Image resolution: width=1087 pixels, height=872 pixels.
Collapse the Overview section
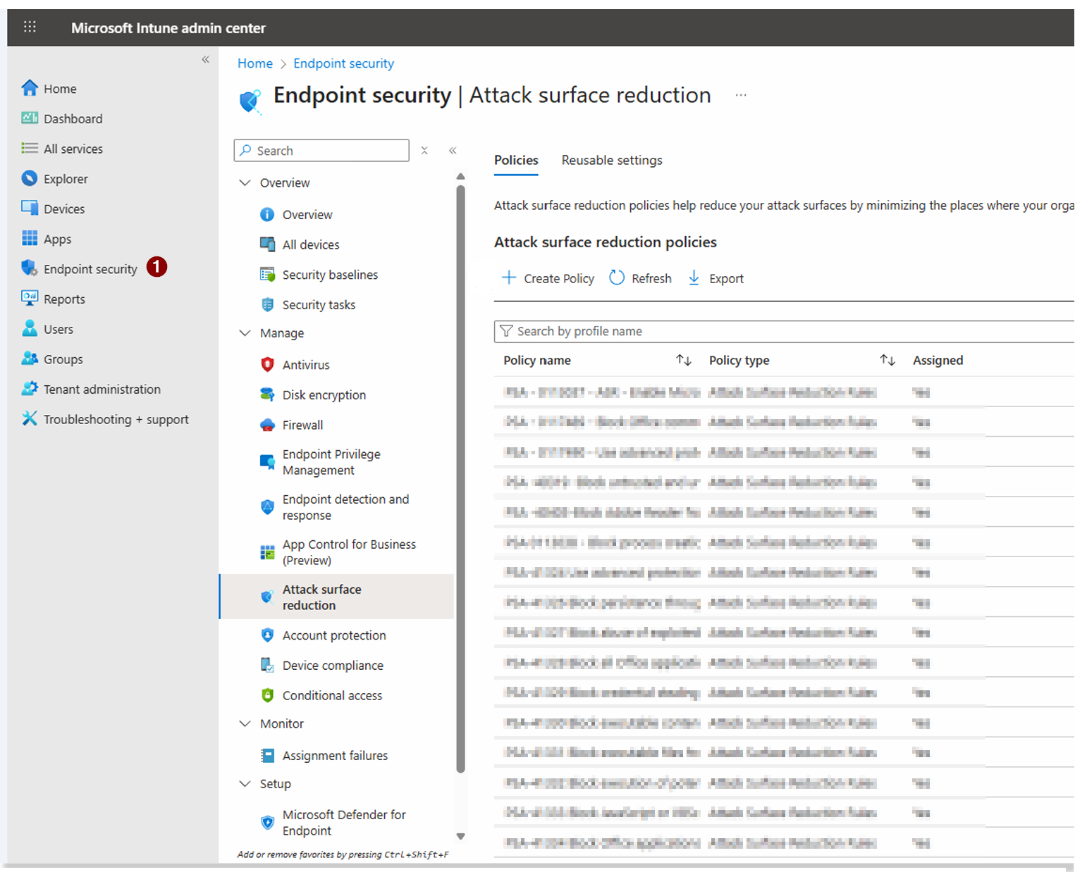click(x=245, y=182)
